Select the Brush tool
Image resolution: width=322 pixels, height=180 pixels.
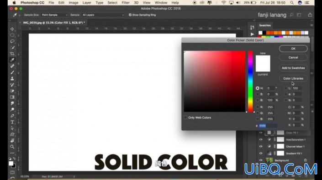pyautogui.click(x=12, y=72)
